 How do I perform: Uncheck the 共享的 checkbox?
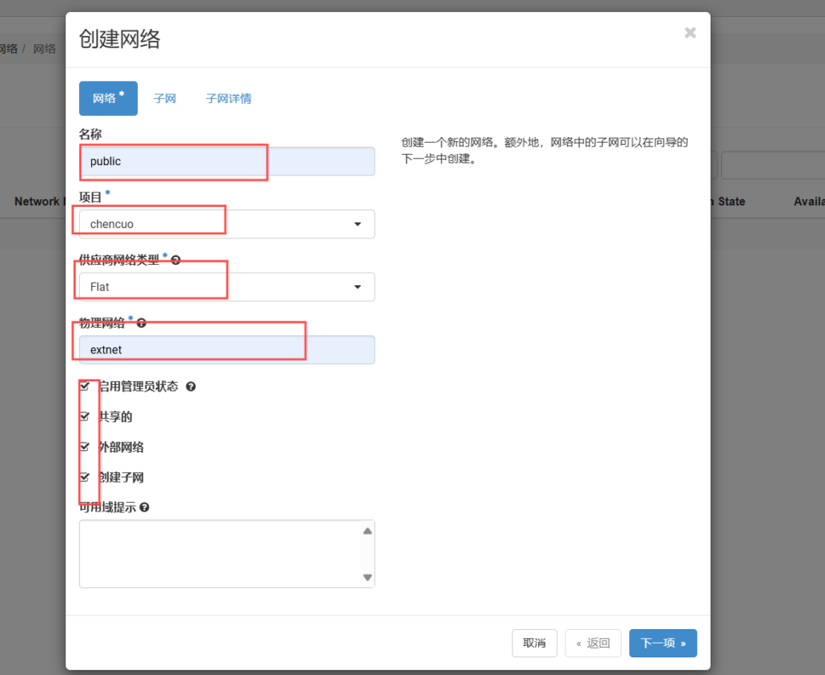(85, 416)
